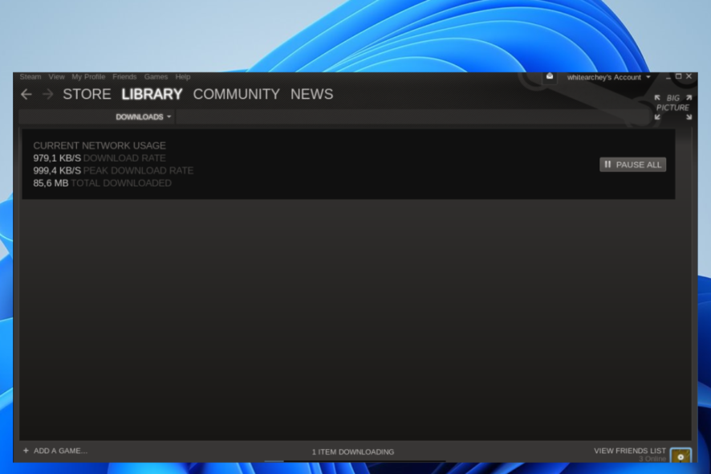Switch to the LIBRARY tab
The image size is (711, 474).
(152, 95)
